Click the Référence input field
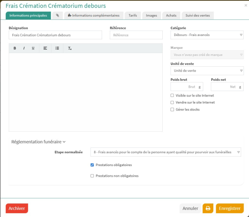Image resolution: width=249 pixels, height=217 pixels. (x=136, y=35)
